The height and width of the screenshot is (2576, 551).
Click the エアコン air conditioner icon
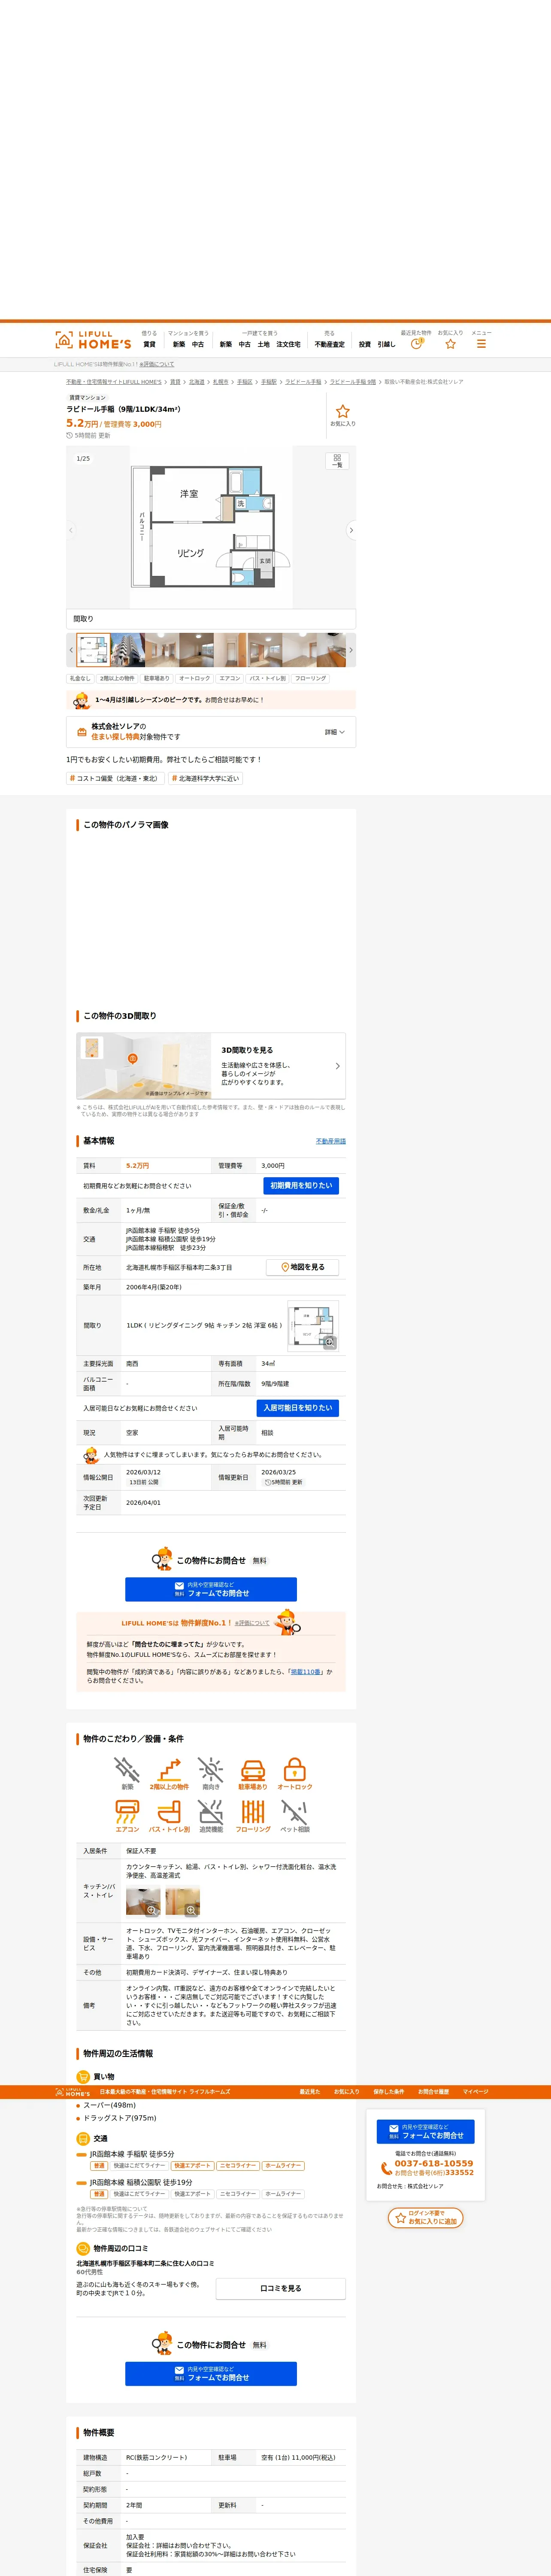[x=127, y=1812]
